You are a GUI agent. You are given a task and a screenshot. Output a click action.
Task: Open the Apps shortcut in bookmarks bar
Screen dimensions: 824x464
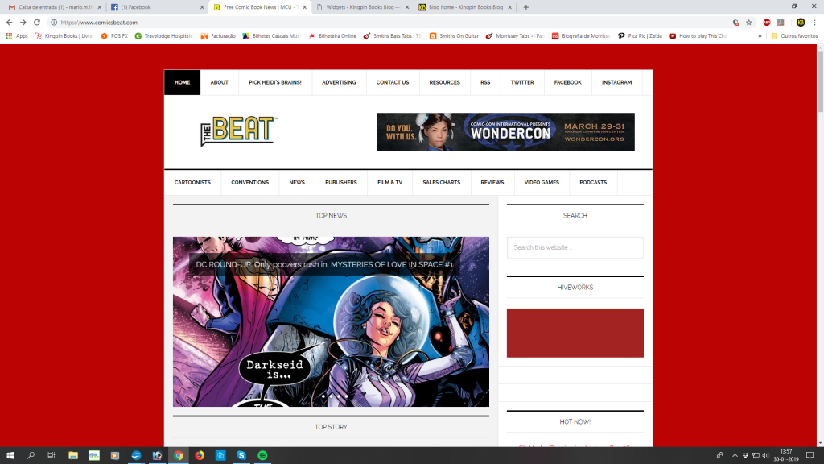17,35
